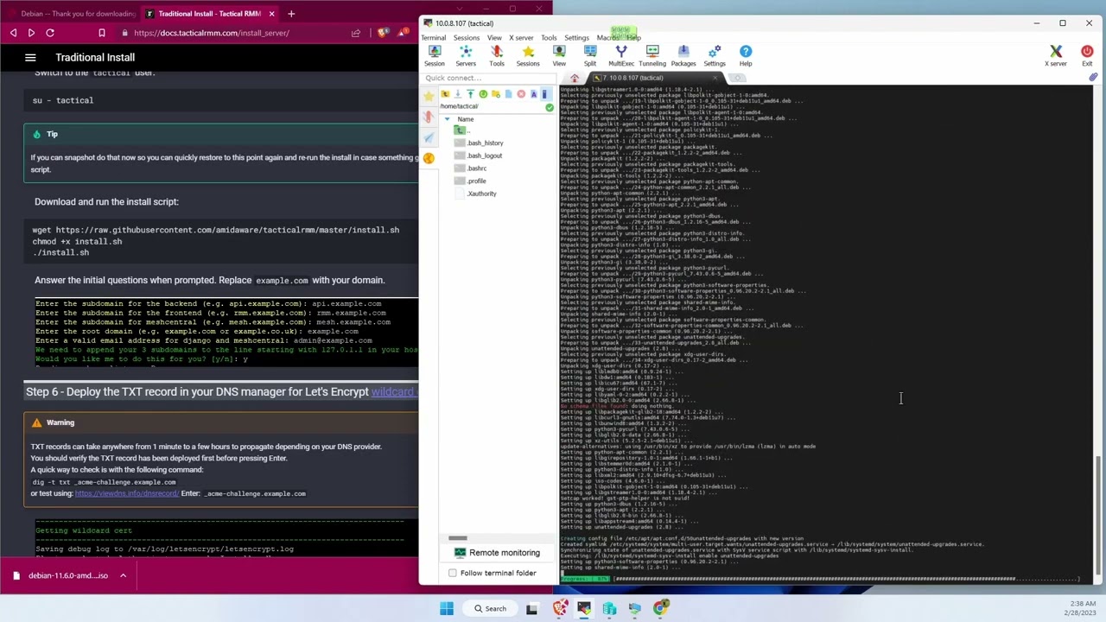Open the Tunneling toolbar icon
This screenshot has width=1106, height=622.
[652, 56]
